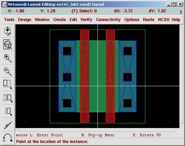
Task: Expand the Connectivity menu
Action: click(108, 20)
